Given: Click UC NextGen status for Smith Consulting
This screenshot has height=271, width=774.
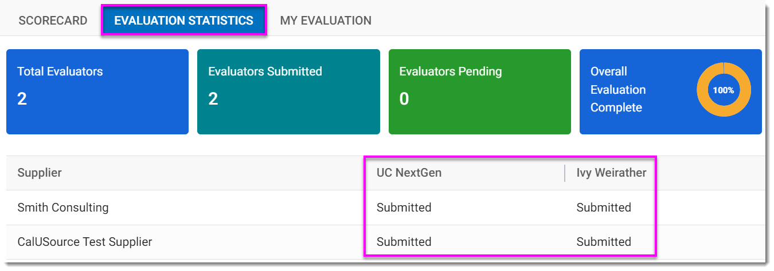Looking at the screenshot, I should [404, 208].
